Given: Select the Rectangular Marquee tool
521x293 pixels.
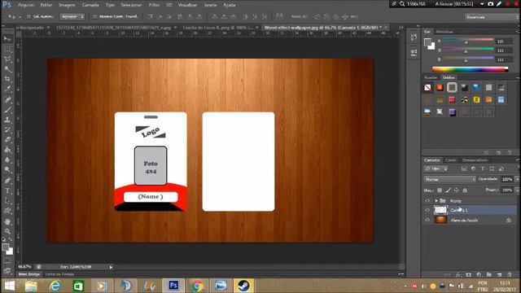Looking at the screenshot, I should [7, 50].
